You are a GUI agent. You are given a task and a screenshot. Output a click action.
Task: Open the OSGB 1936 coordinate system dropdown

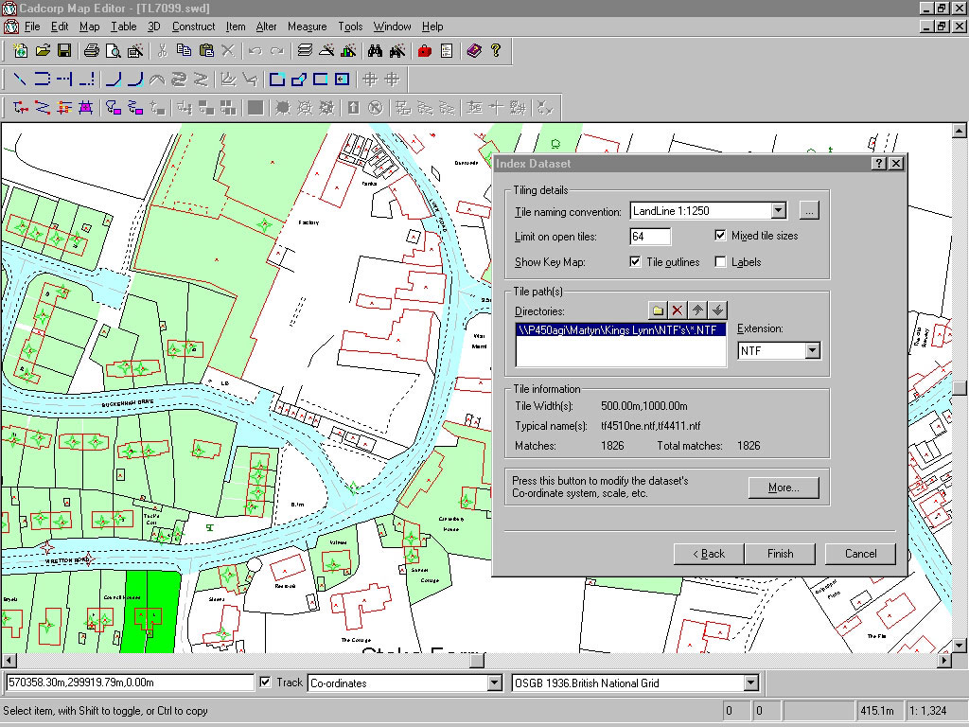[x=752, y=683]
